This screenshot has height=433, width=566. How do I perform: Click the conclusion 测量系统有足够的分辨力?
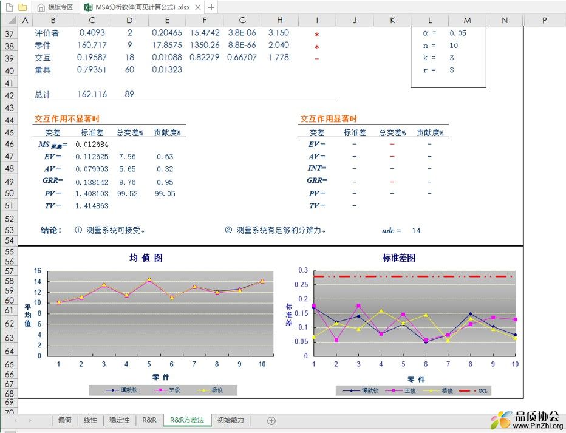[x=276, y=230]
